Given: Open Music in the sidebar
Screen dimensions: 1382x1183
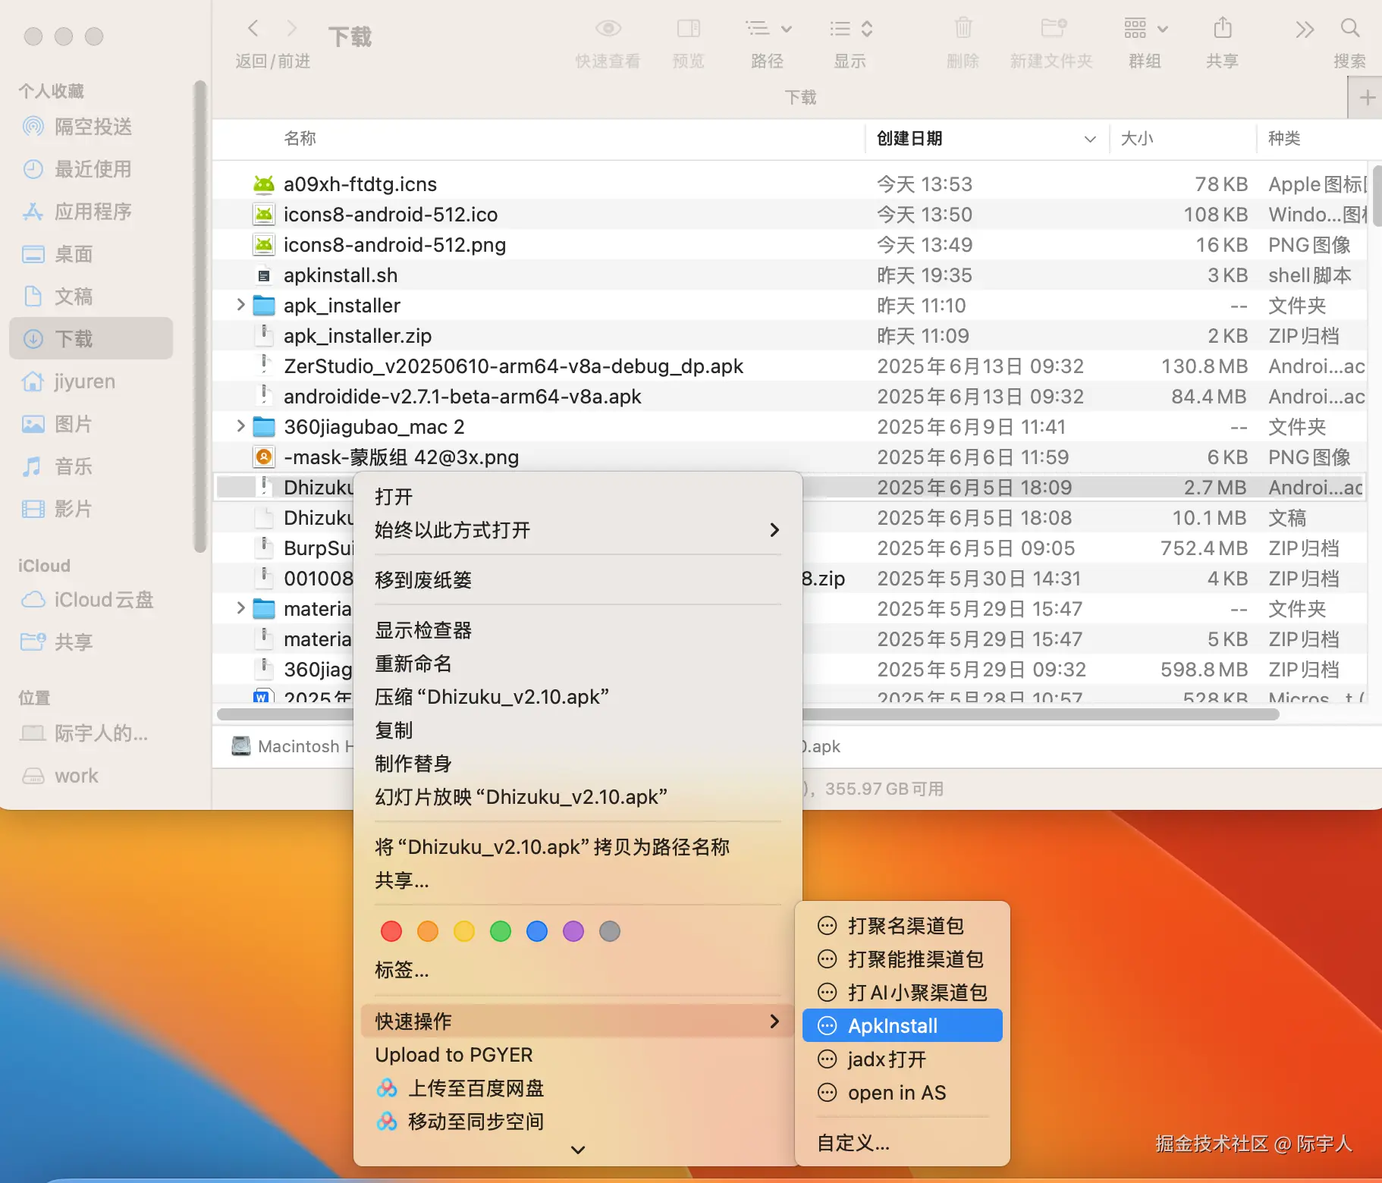Looking at the screenshot, I should point(91,466).
